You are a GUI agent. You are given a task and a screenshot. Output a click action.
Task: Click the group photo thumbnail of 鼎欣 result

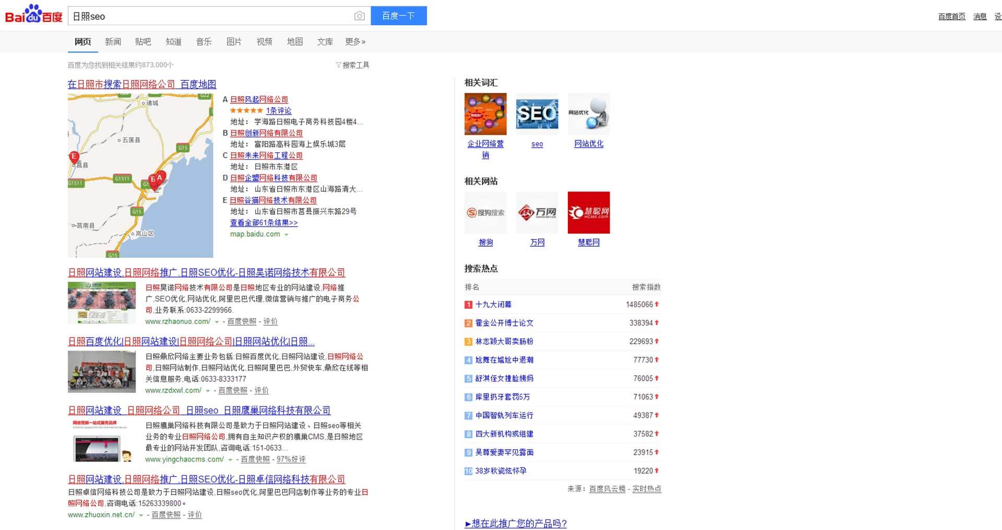pyautogui.click(x=102, y=372)
